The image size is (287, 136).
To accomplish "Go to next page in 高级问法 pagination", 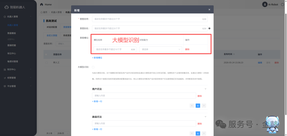I will click(204, 133).
